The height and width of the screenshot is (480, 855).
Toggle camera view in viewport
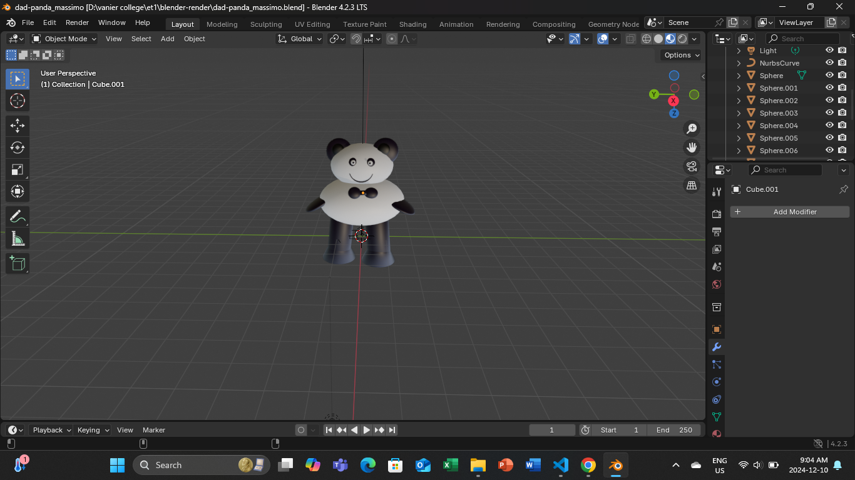click(x=692, y=166)
